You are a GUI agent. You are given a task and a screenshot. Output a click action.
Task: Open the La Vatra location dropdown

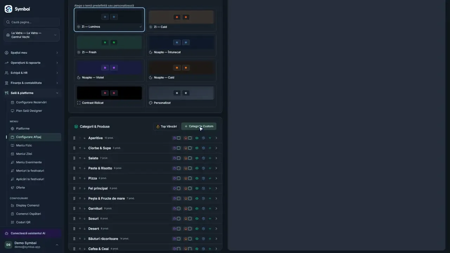coord(32,35)
